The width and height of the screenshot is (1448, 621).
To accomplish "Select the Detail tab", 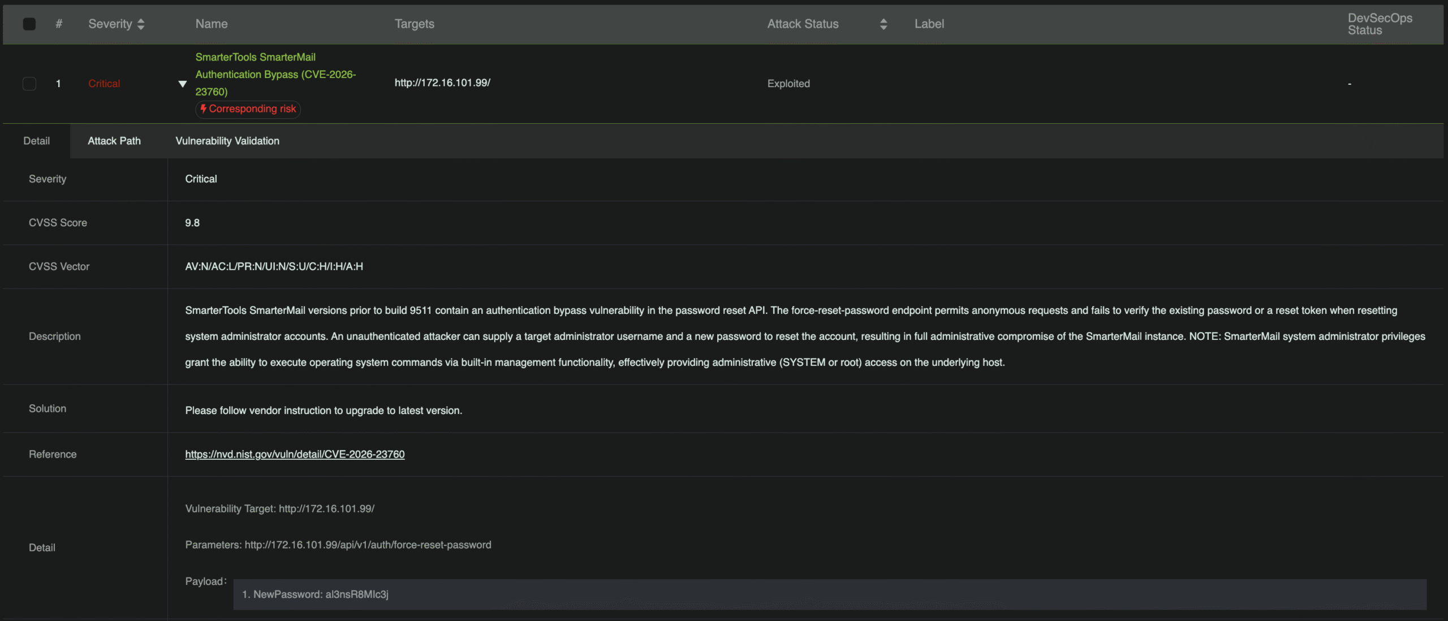I will click(36, 141).
